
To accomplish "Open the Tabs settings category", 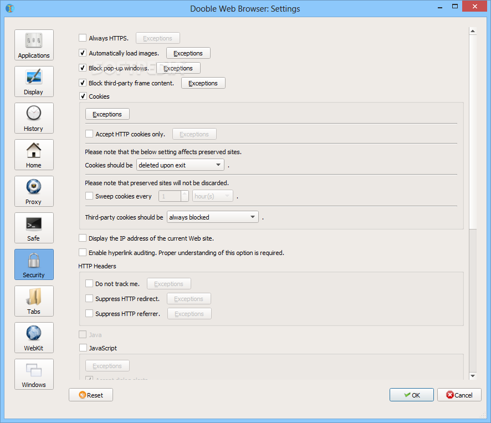I will coord(34,301).
